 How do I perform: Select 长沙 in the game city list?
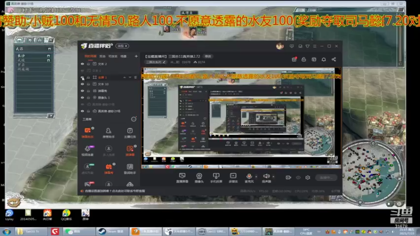[x=33, y=56]
